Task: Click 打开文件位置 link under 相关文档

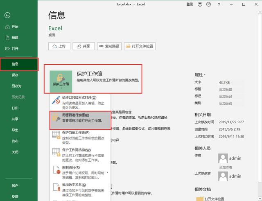Action: [x=215, y=199]
